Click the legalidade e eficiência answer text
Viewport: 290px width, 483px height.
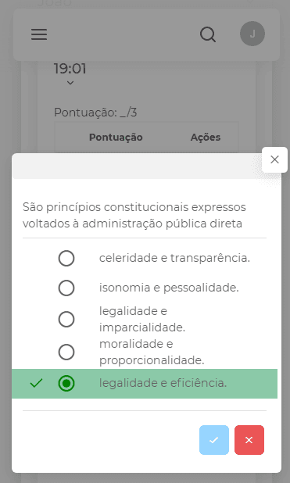(163, 383)
